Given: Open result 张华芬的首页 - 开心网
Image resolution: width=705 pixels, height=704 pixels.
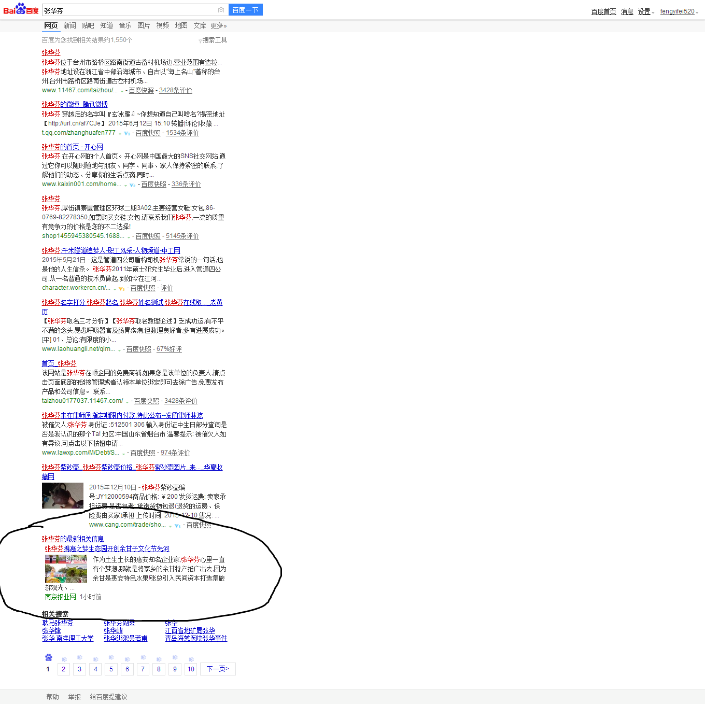Looking at the screenshot, I should click(72, 147).
